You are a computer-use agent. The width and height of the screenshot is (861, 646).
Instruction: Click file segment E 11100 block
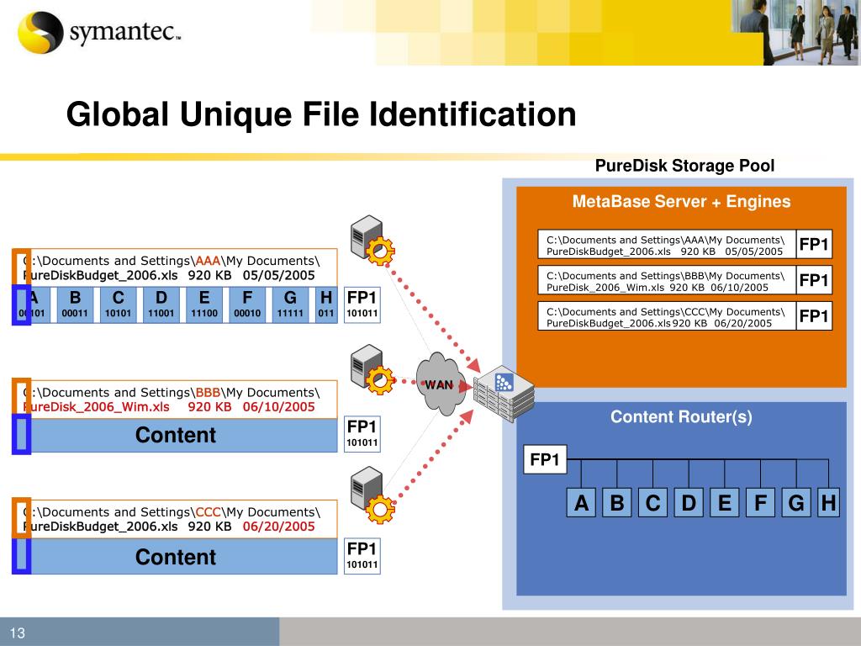(204, 304)
